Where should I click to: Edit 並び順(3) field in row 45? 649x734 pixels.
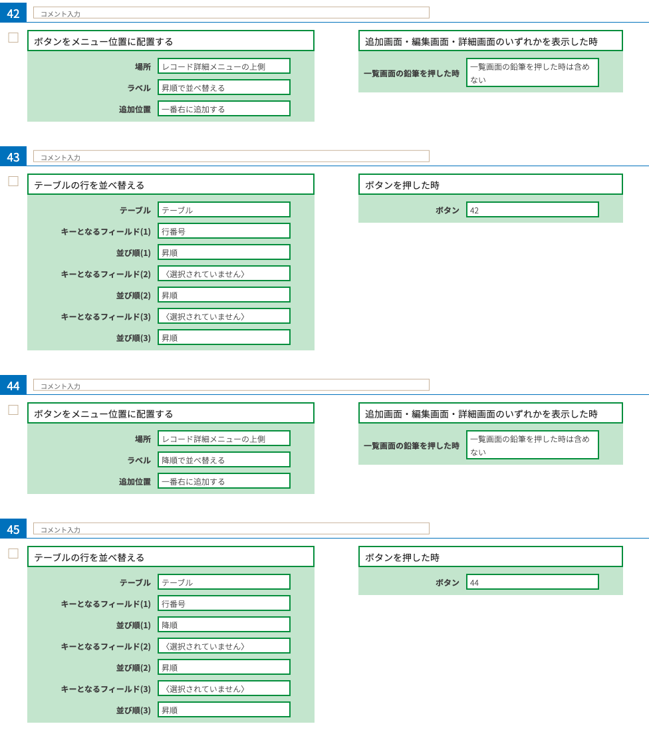coord(224,709)
